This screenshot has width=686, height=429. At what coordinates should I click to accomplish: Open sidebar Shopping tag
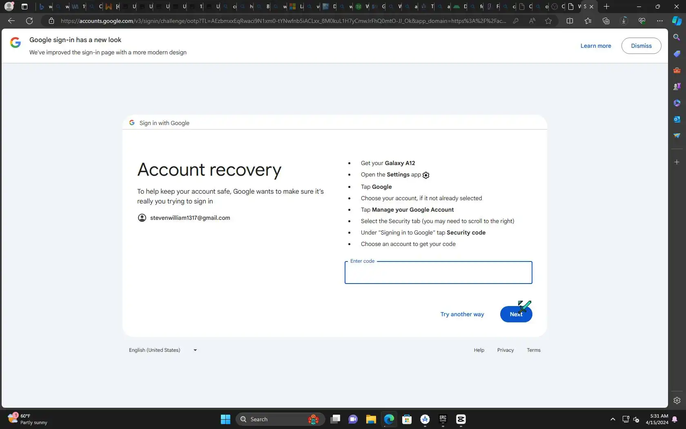[x=677, y=54]
